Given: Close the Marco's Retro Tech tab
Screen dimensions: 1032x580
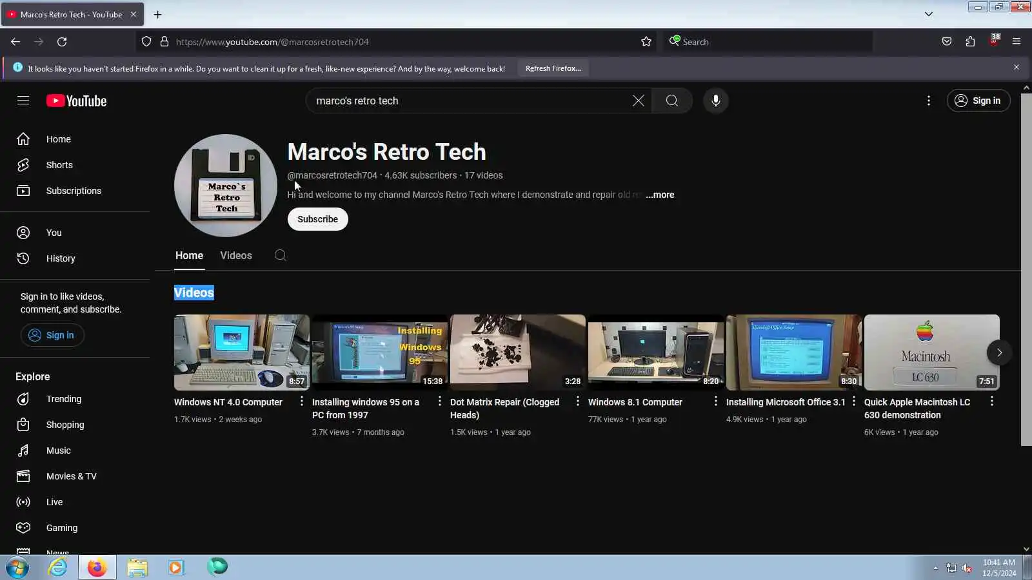Looking at the screenshot, I should tap(134, 14).
